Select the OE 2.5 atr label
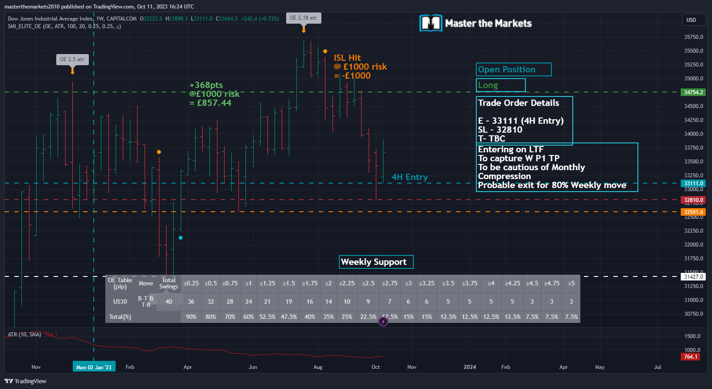Image resolution: width=712 pixels, height=389 pixels. pos(72,59)
